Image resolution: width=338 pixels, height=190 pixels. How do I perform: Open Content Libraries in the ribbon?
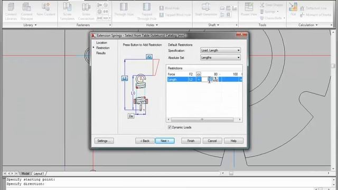point(11,12)
